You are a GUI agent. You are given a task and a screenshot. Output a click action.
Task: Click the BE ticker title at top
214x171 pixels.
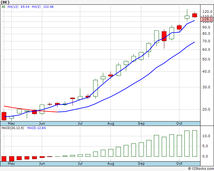click(x=5, y=2)
